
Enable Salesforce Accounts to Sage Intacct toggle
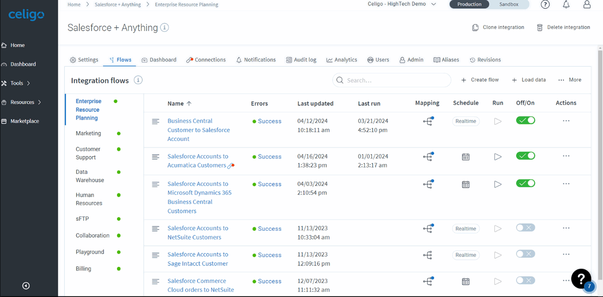click(526, 254)
